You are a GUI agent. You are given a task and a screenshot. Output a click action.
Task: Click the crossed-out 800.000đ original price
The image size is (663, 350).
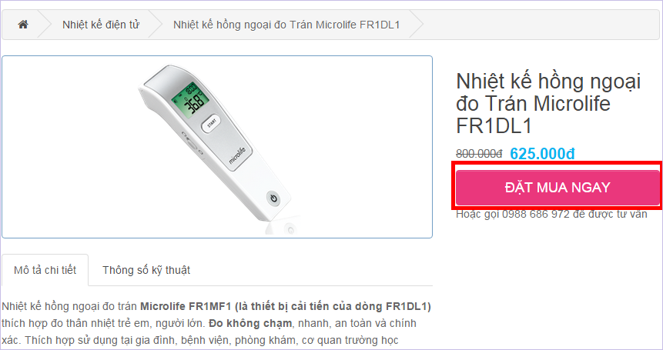click(x=479, y=154)
